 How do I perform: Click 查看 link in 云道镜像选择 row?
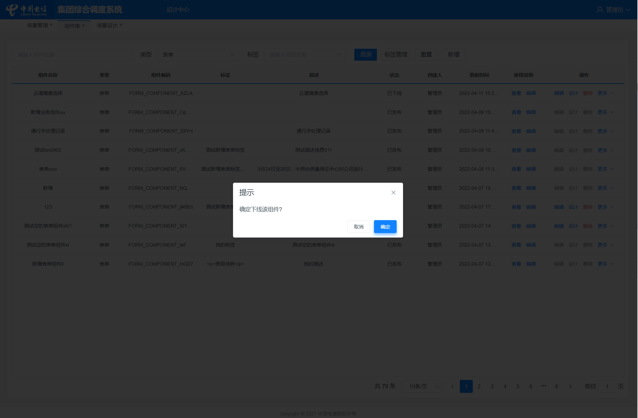click(x=516, y=93)
